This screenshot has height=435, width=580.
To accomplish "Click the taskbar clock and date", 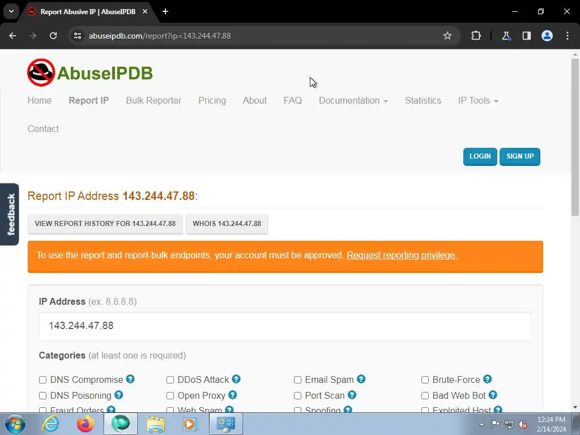I will click(551, 424).
